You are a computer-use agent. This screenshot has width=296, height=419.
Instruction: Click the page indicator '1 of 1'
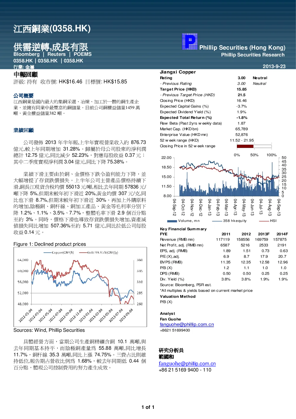point(148,407)
